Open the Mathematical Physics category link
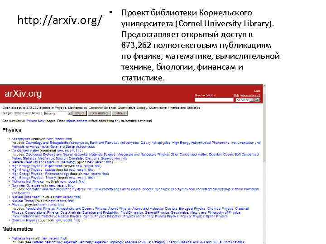 pos(28,182)
